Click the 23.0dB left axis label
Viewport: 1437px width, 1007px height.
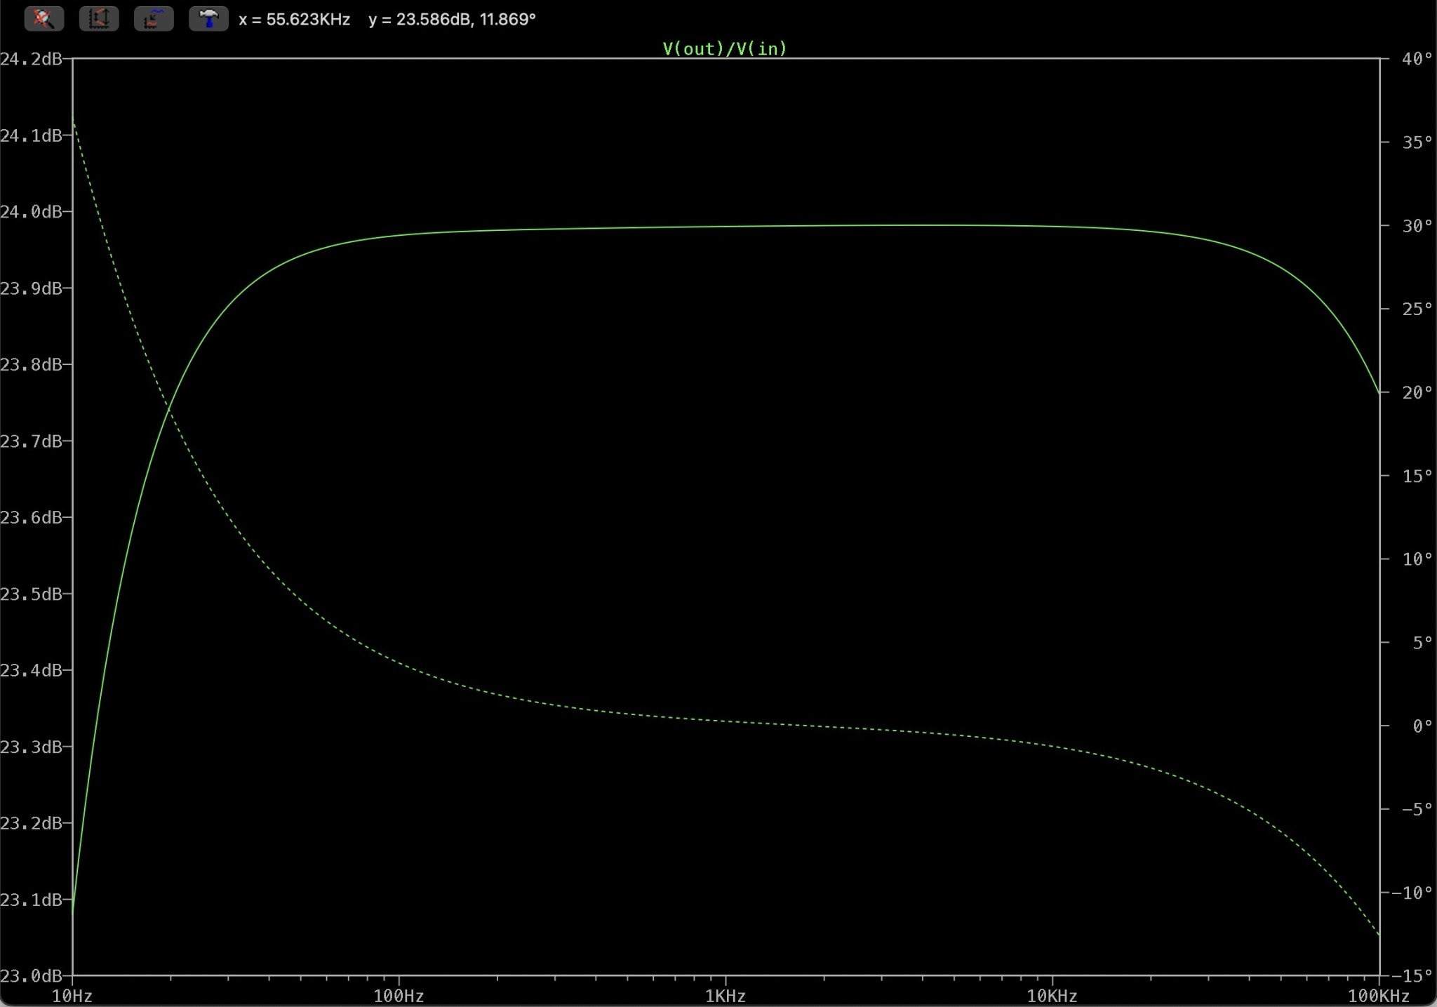tap(32, 976)
